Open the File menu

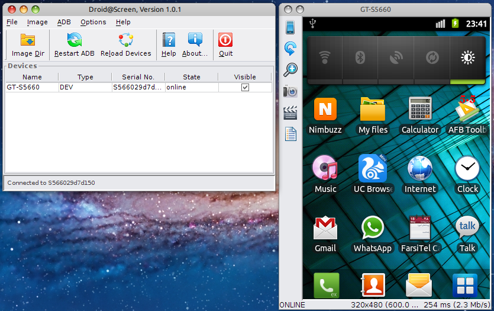click(12, 22)
